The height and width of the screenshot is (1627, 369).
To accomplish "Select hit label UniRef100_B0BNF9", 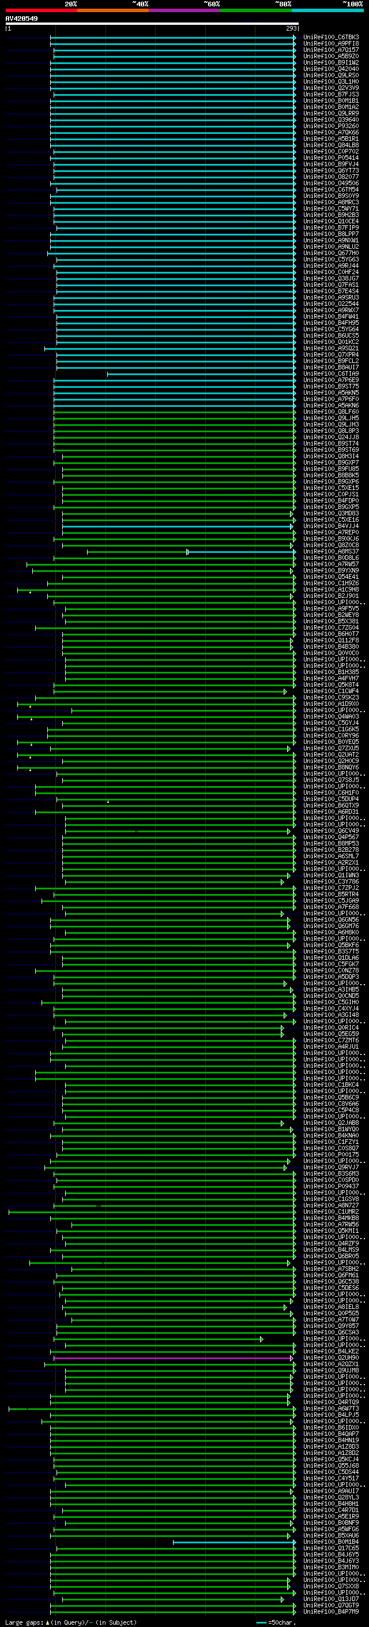I will coord(330,1523).
